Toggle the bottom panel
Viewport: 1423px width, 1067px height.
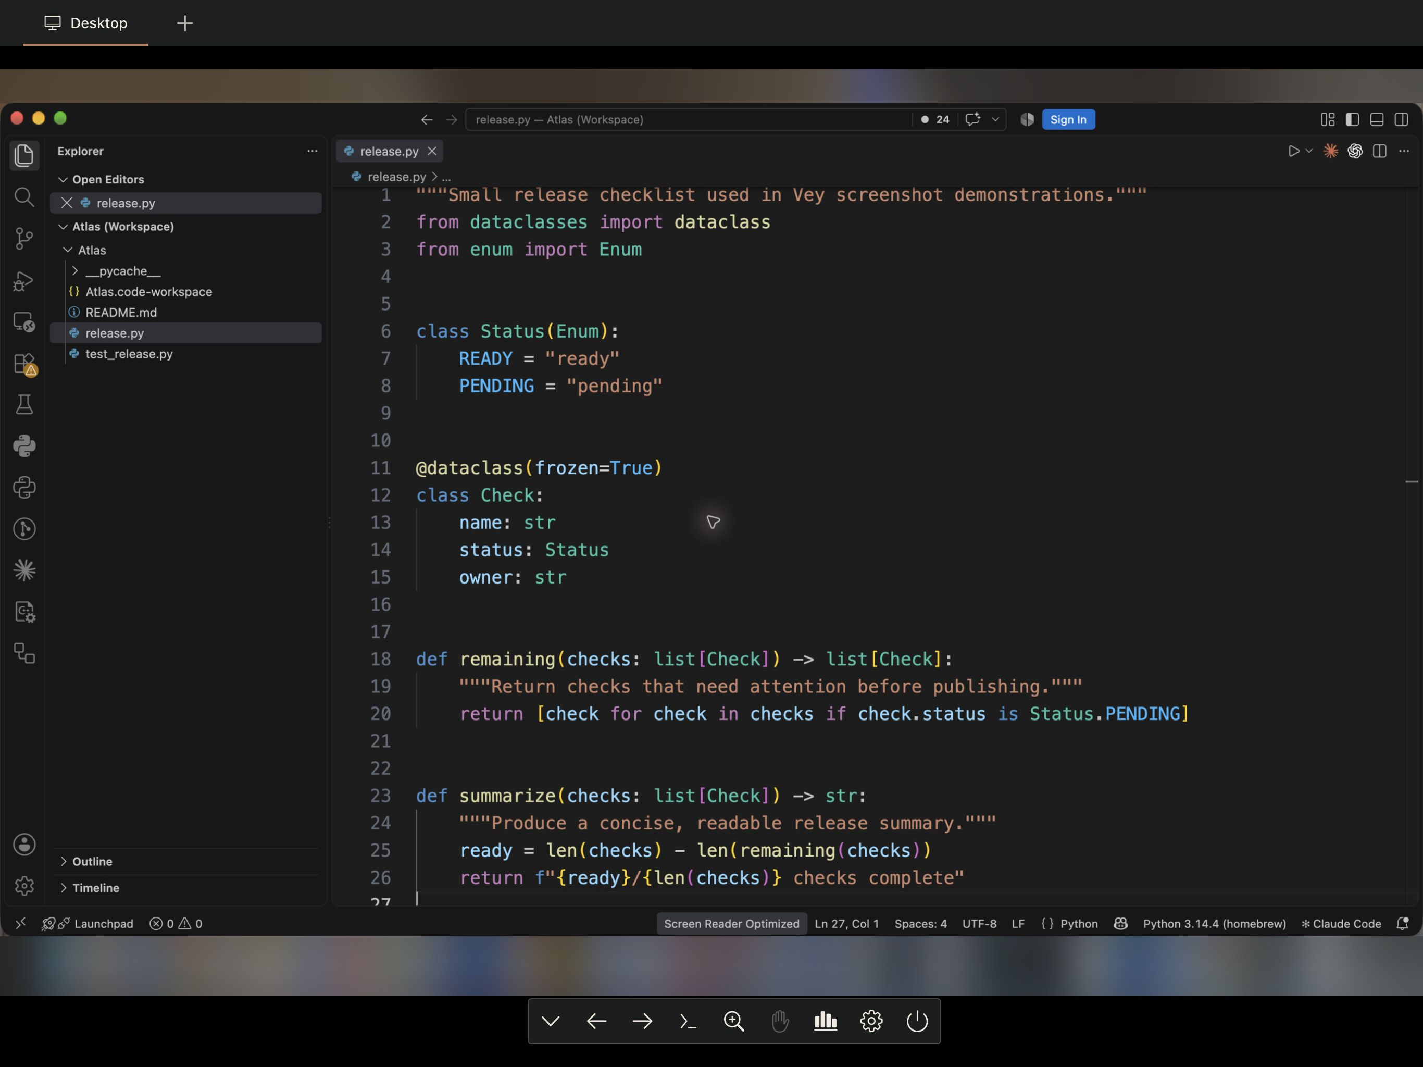[x=1377, y=120]
